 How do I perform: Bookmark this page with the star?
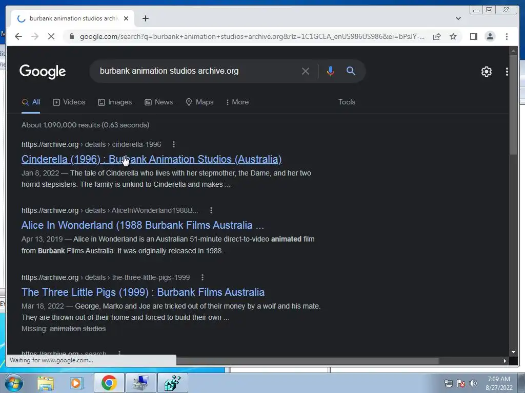tap(453, 36)
